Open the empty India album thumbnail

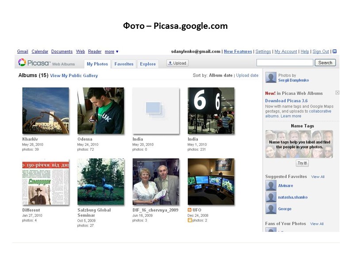(156, 110)
